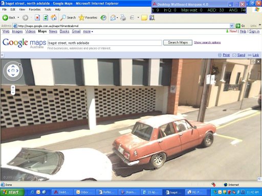The image size is (262, 196).
Task: Expand the address bar dropdown
Action: [x=231, y=26]
